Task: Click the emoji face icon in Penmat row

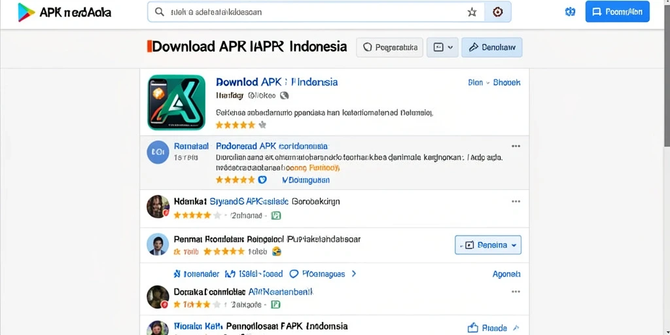Action: (x=277, y=251)
